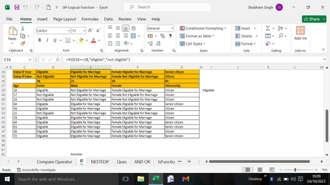Screen dimensions: 330x185
Task: Open the Calibri font name dropdown
Action: click(68, 31)
